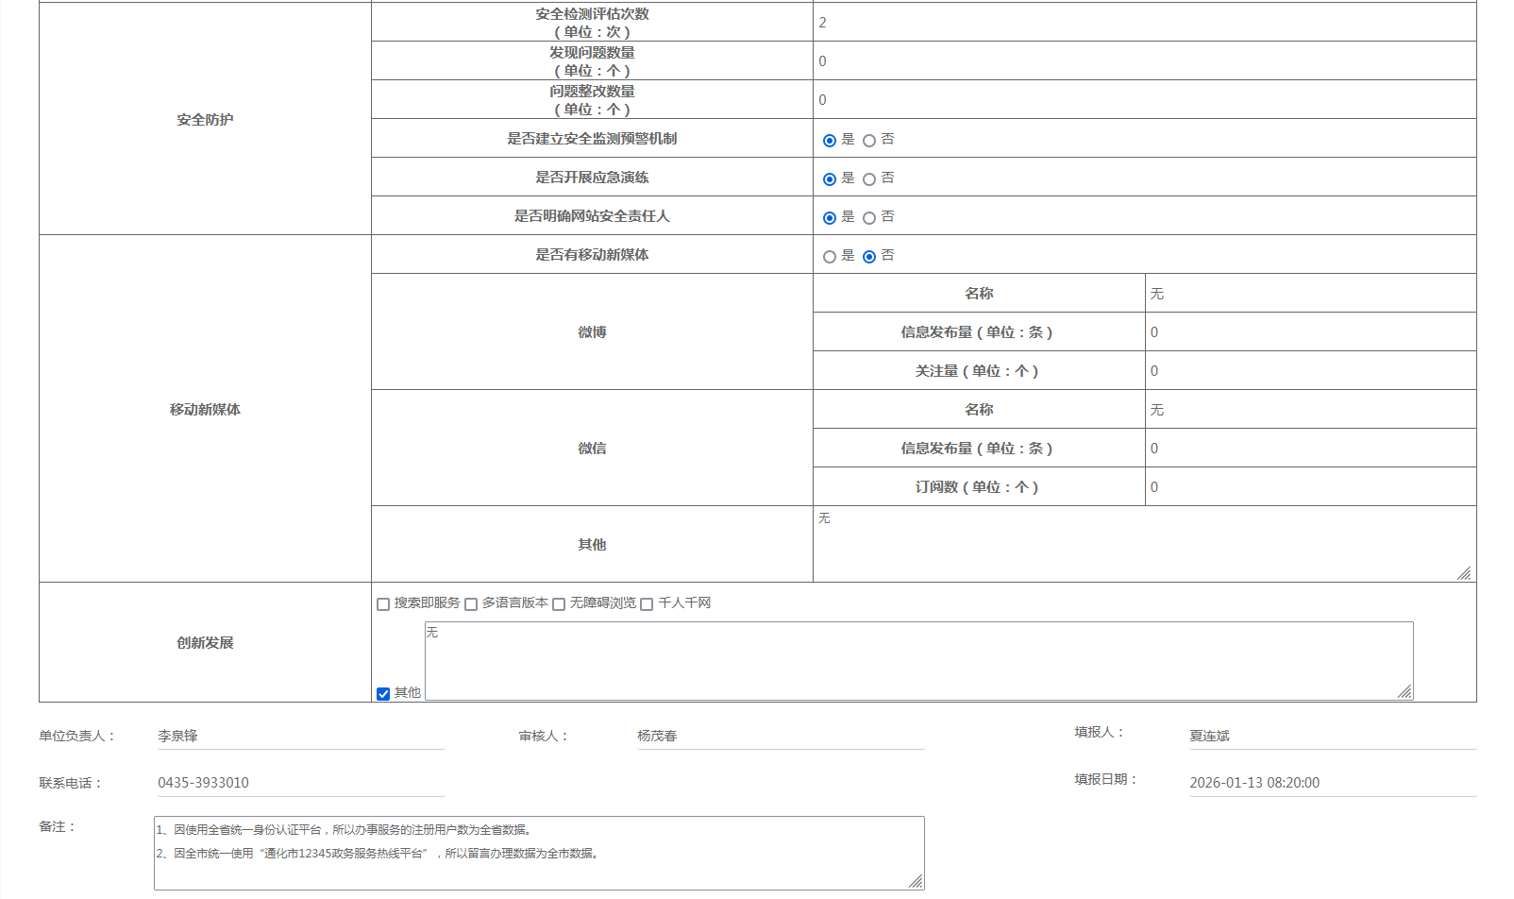Select 是 for 是否有移动新媒体
Image resolution: width=1514 pixels, height=899 pixels.
click(830, 257)
